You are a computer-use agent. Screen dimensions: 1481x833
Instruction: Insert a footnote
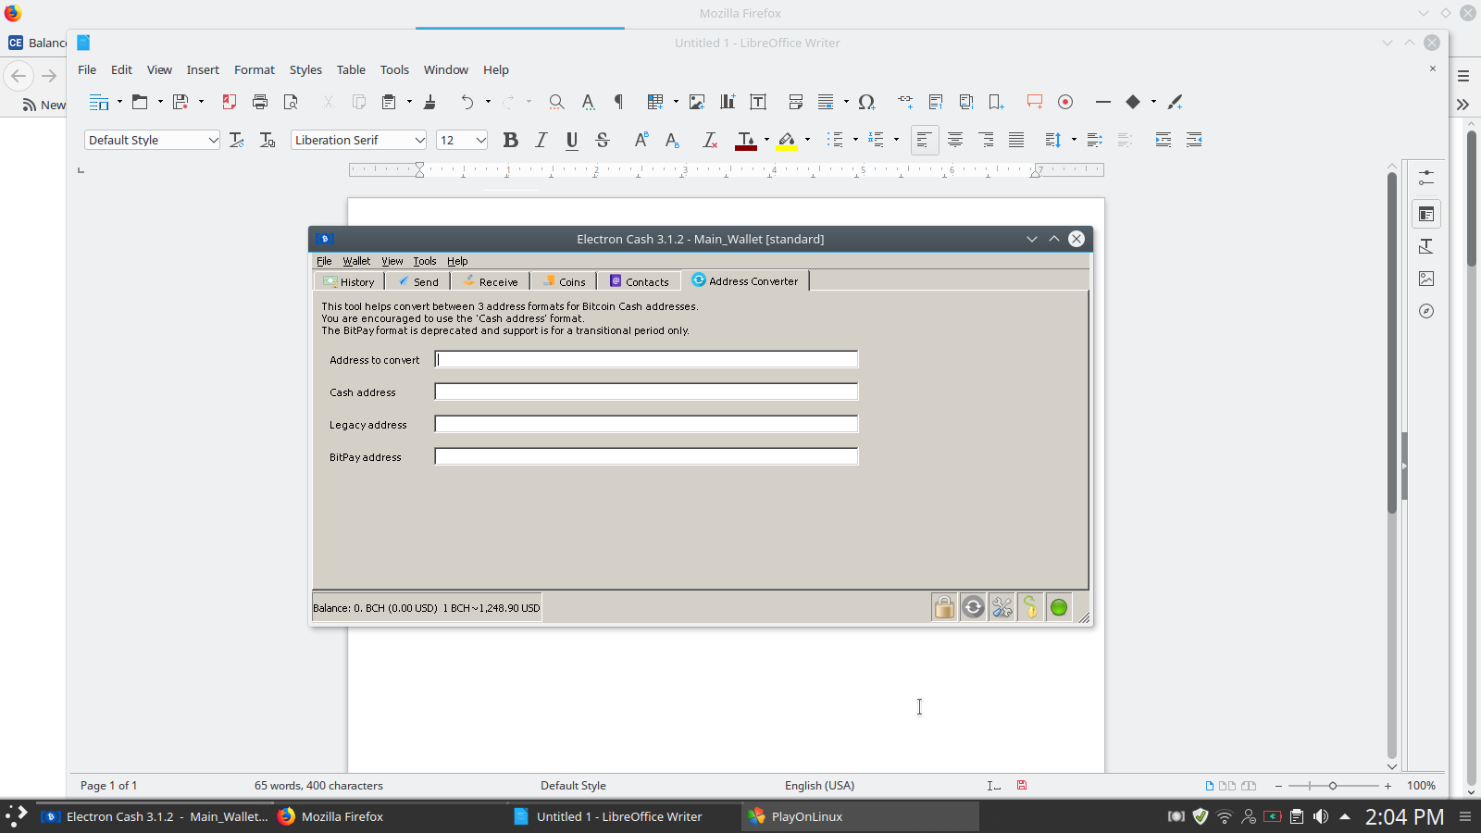[936, 102]
